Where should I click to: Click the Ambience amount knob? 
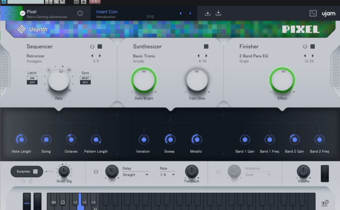click(x=234, y=171)
